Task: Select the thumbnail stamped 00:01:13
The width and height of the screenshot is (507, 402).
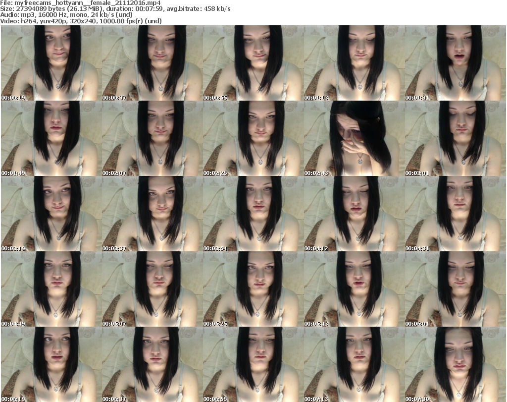Action: [x=355, y=63]
